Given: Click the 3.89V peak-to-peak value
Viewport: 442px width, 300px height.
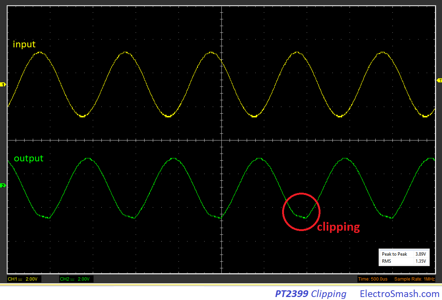Looking at the screenshot, I should point(421,254).
